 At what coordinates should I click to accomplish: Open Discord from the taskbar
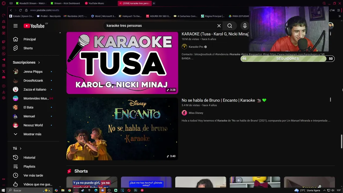pyautogui.click(x=102, y=190)
